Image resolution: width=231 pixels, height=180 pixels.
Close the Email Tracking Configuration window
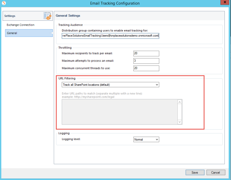[225, 2]
